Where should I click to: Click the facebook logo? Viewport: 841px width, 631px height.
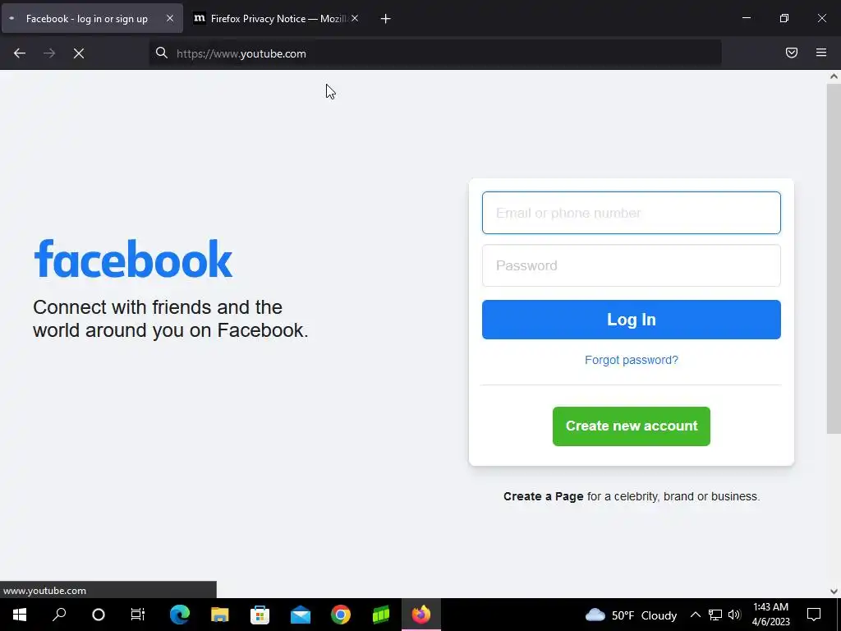pos(133,260)
